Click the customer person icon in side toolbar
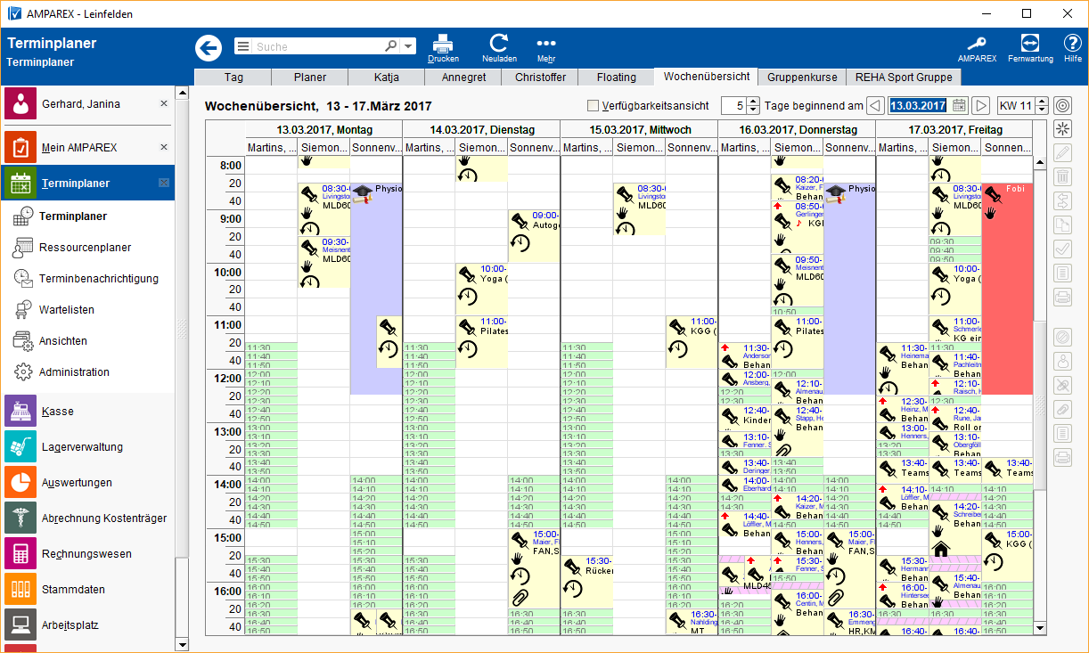 pyautogui.click(x=1062, y=361)
